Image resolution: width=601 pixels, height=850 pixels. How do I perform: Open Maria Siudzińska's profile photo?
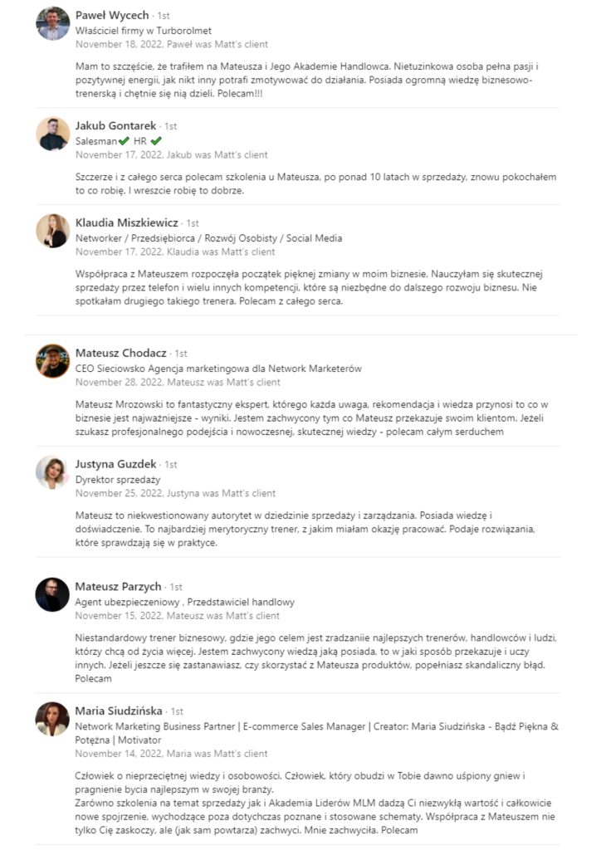coord(52,719)
